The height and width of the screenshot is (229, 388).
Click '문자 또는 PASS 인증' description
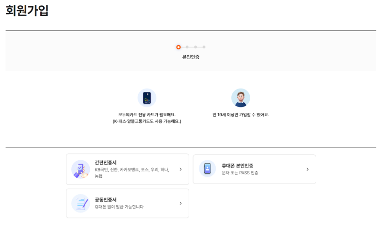[x=240, y=173]
